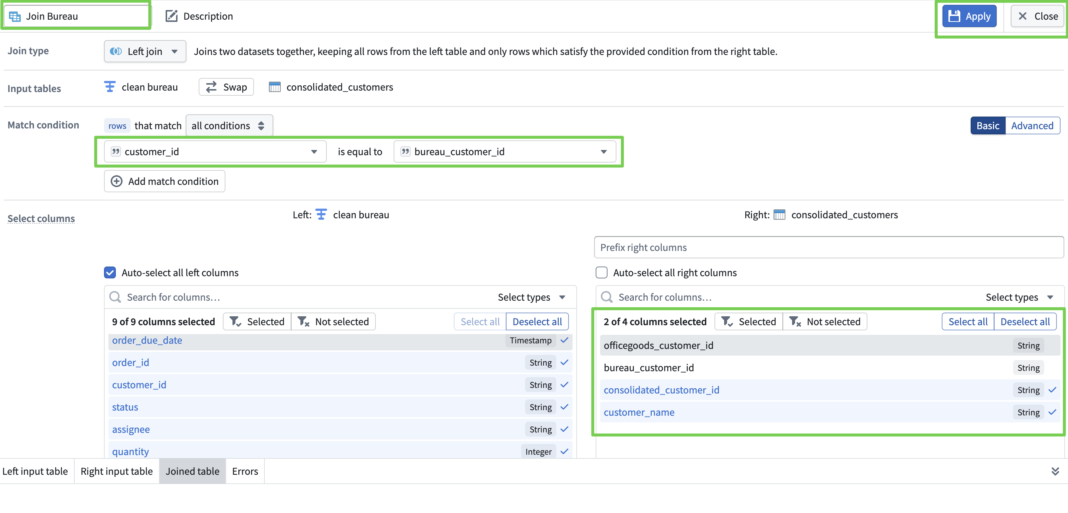Screen dimensions: 1068x513
Task: Click the left columns search magnifier icon
Action: [x=115, y=297]
